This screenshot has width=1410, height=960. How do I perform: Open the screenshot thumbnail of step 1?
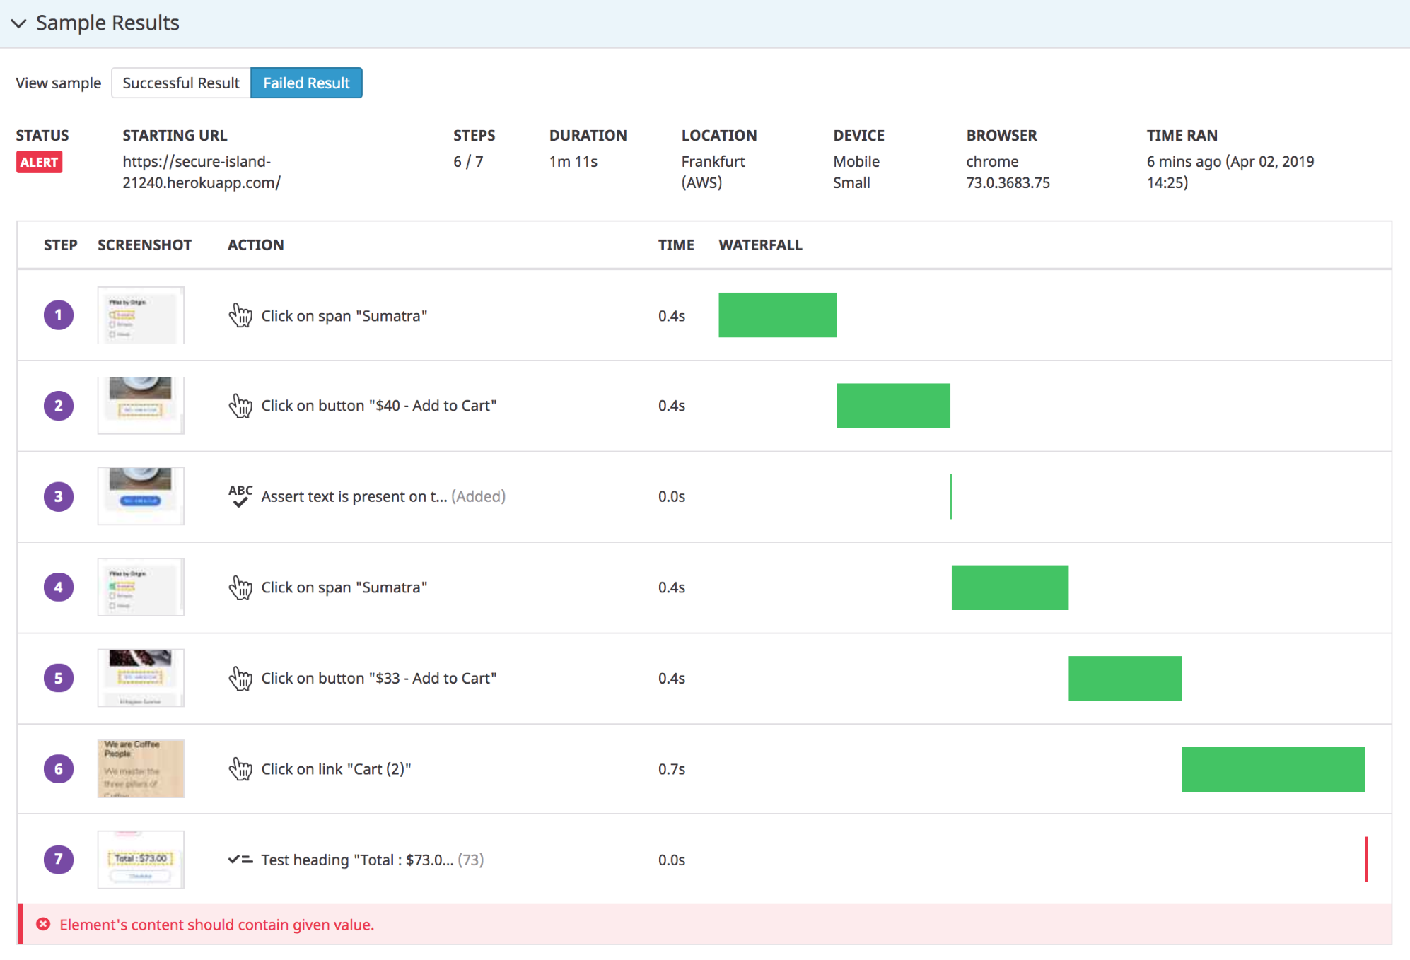coord(140,315)
